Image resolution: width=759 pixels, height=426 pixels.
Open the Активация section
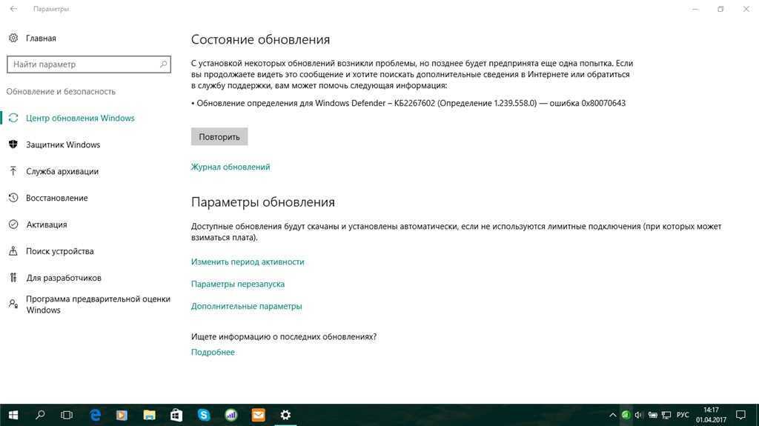pyautogui.click(x=47, y=224)
